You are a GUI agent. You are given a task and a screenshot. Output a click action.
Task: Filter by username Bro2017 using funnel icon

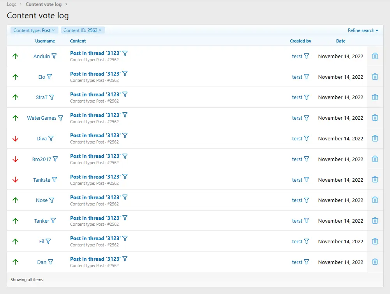[x=55, y=159]
